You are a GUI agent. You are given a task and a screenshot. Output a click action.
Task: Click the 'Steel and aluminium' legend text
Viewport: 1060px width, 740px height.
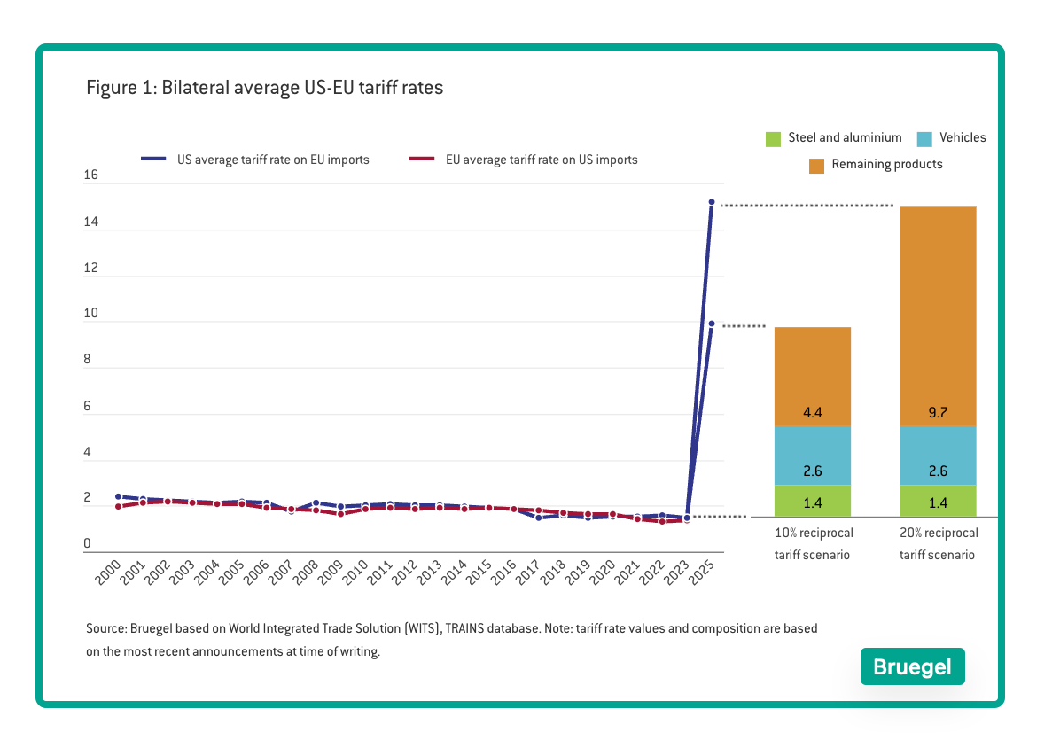point(845,138)
